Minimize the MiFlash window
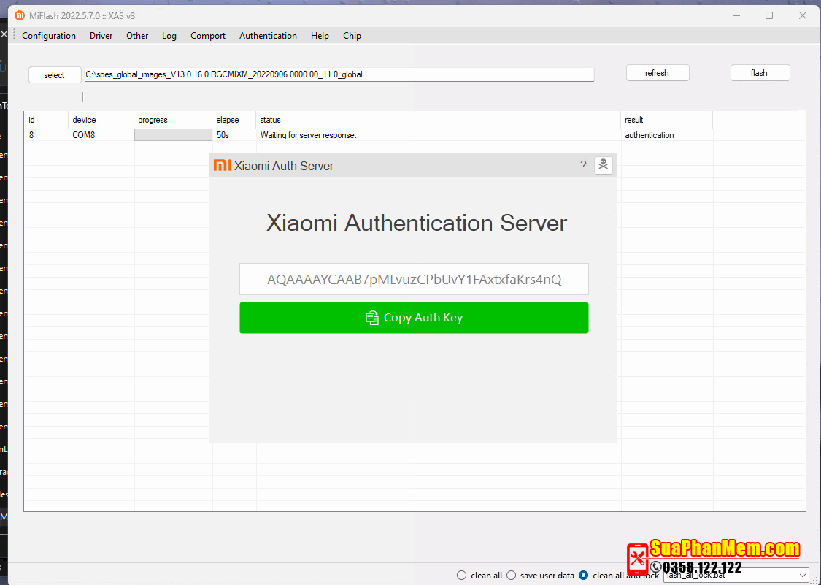Viewport: 821px width, 585px height. (735, 15)
